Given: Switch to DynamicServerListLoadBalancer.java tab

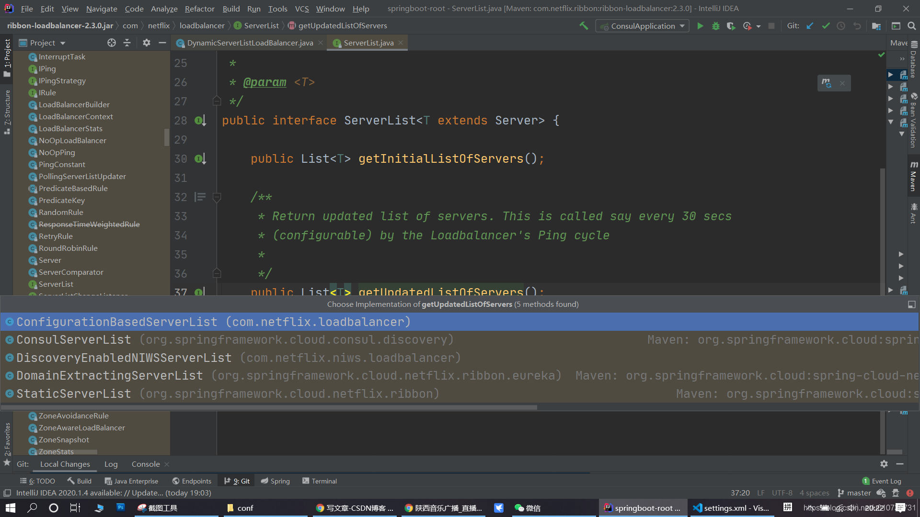Looking at the screenshot, I should click(250, 43).
